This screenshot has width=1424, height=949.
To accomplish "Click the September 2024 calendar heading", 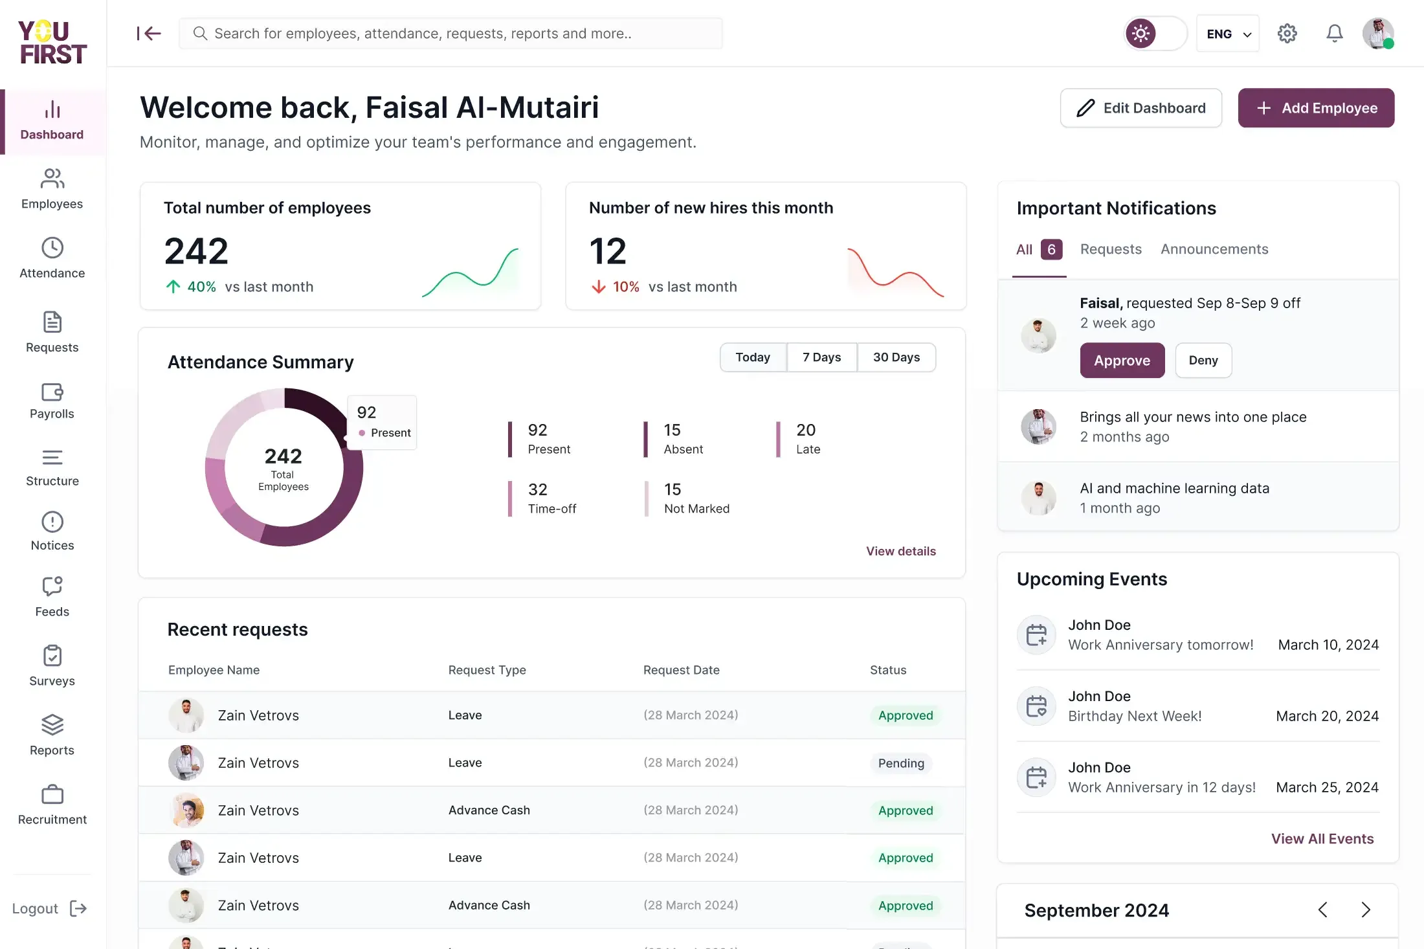I will [x=1096, y=911].
